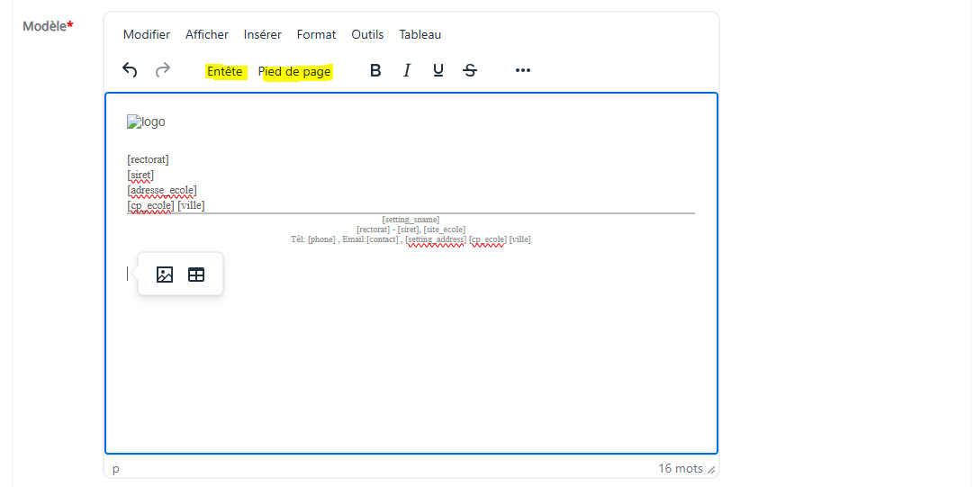Toggle italic formatting
Screen dimensions: 975x487
click(x=407, y=70)
